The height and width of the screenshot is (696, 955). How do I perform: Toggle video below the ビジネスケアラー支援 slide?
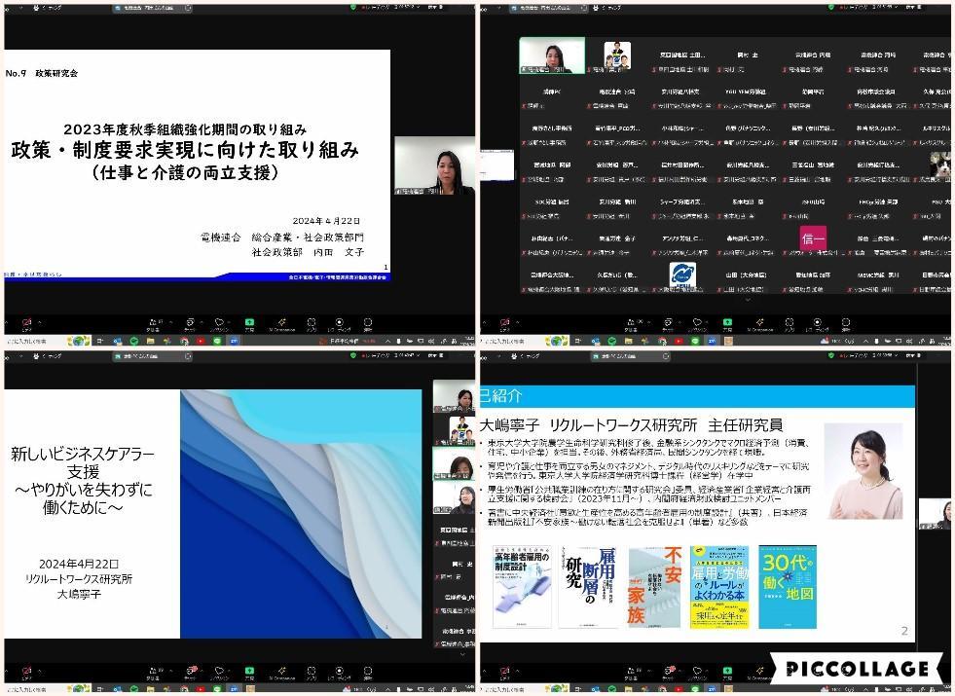pyautogui.click(x=25, y=673)
